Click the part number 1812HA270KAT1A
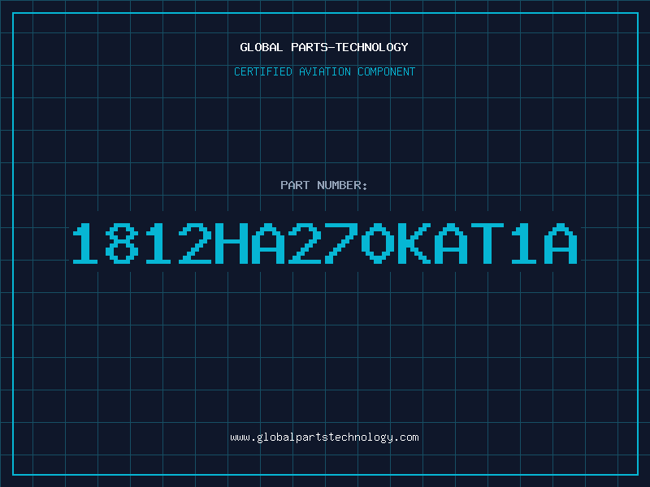This screenshot has height=487, width=650. click(325, 243)
